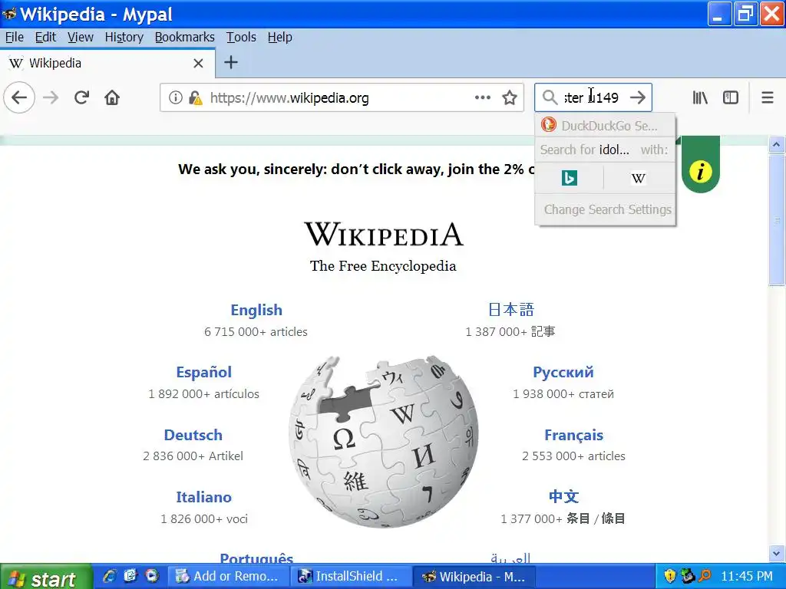Open Español Wikipedia link

coord(203,372)
